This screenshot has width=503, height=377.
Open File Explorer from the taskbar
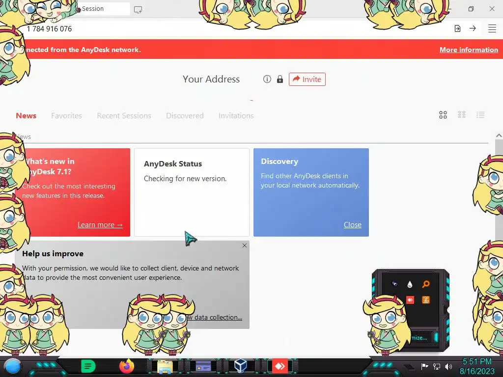click(x=165, y=366)
